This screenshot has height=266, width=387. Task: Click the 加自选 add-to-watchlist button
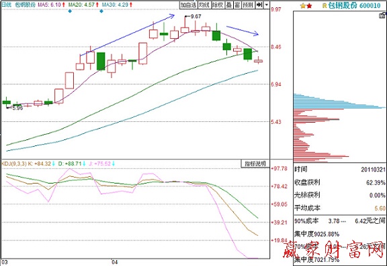188,5
